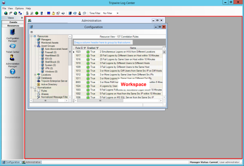Click the user Administration toolbar icon
This screenshot has height=166, width=244.
coord(80,13)
